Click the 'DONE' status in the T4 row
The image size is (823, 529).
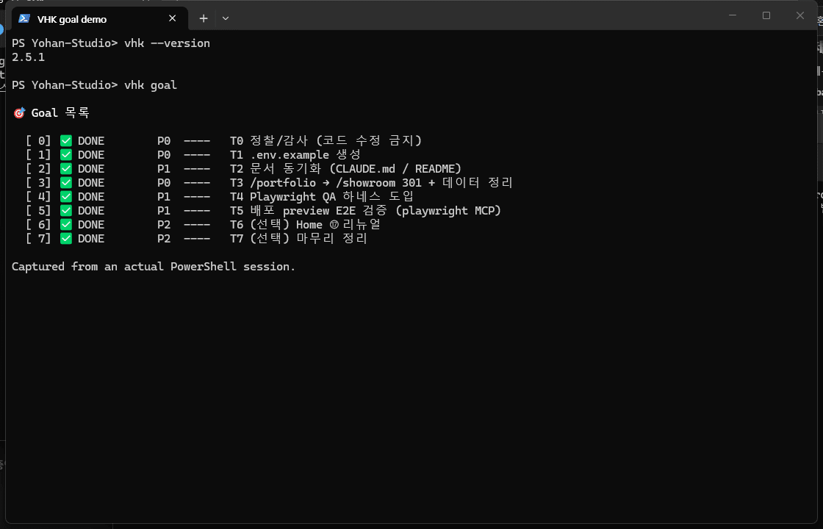click(x=91, y=196)
